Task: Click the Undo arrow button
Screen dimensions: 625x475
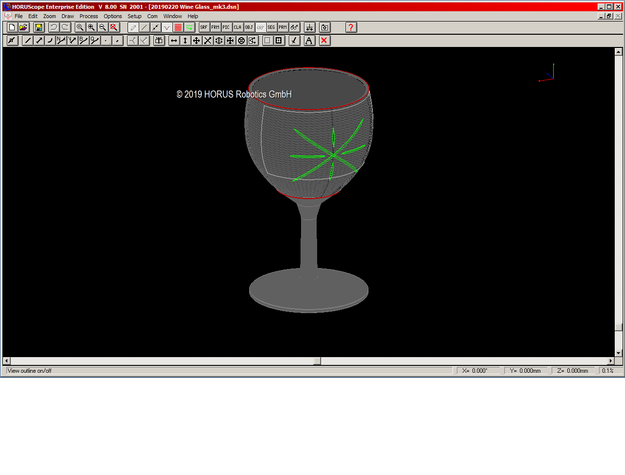Action: click(x=54, y=27)
